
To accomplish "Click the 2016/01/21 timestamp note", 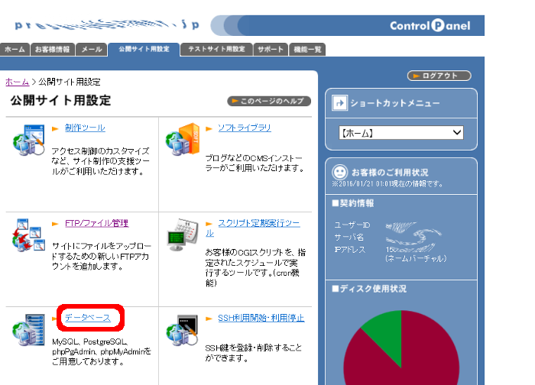I will [387, 184].
